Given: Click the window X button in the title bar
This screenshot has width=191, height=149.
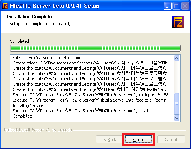Looking at the screenshot, I should click(x=185, y=6).
